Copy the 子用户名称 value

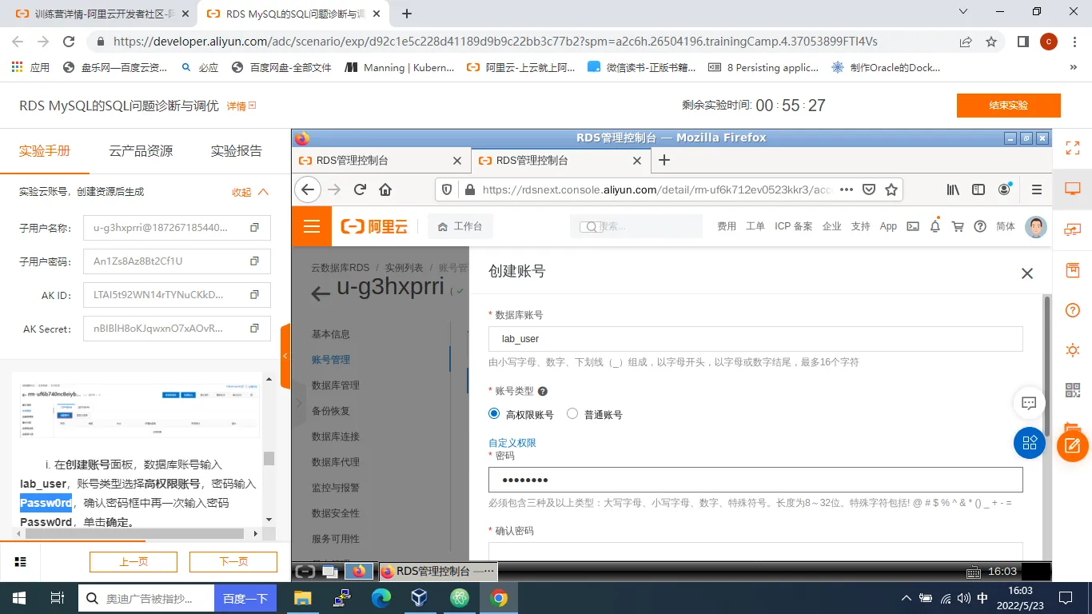pos(254,228)
